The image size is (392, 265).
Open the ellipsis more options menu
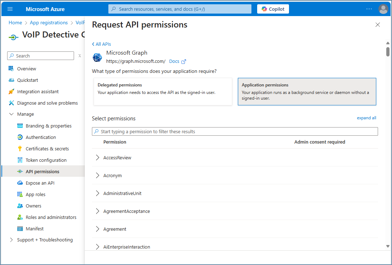pos(369,9)
